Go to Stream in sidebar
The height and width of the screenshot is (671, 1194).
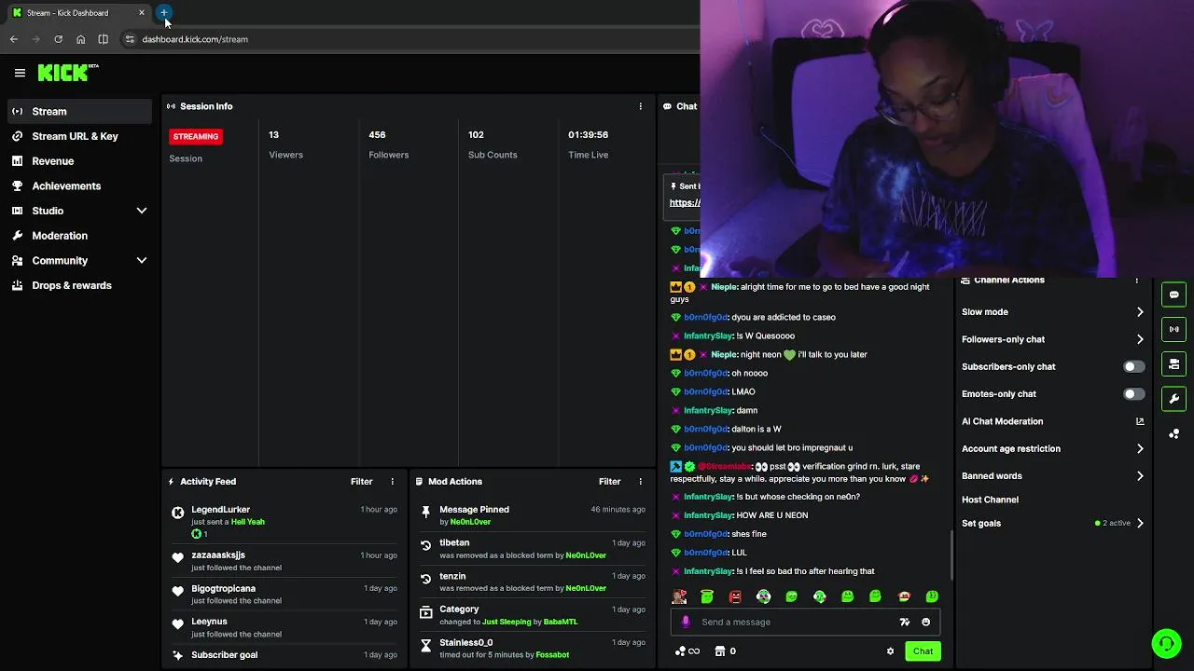pyautogui.click(x=79, y=112)
